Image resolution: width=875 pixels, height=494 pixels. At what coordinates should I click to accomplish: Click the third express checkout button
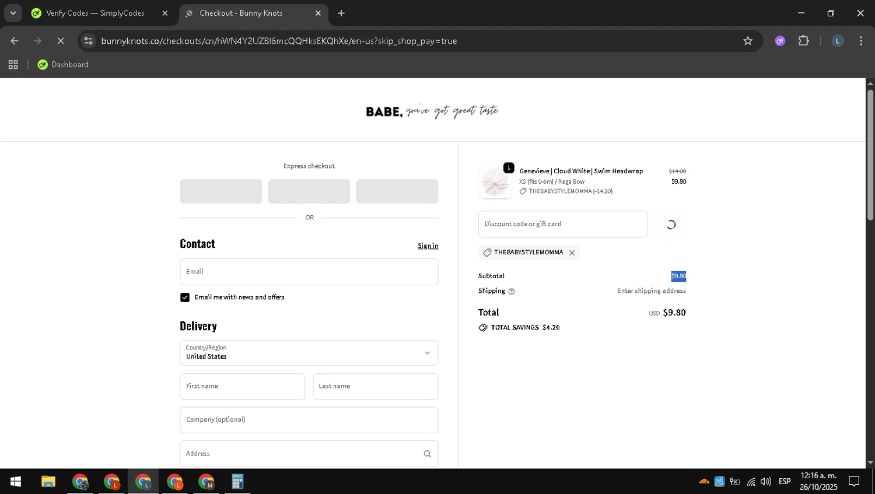pyautogui.click(x=397, y=191)
